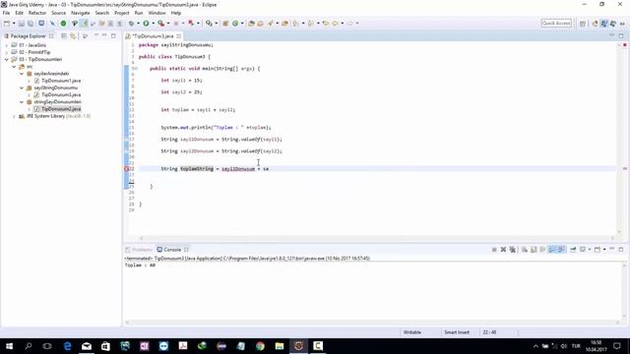
Task: Expand the 02 - PrimitifTip project
Action: tap(7, 52)
